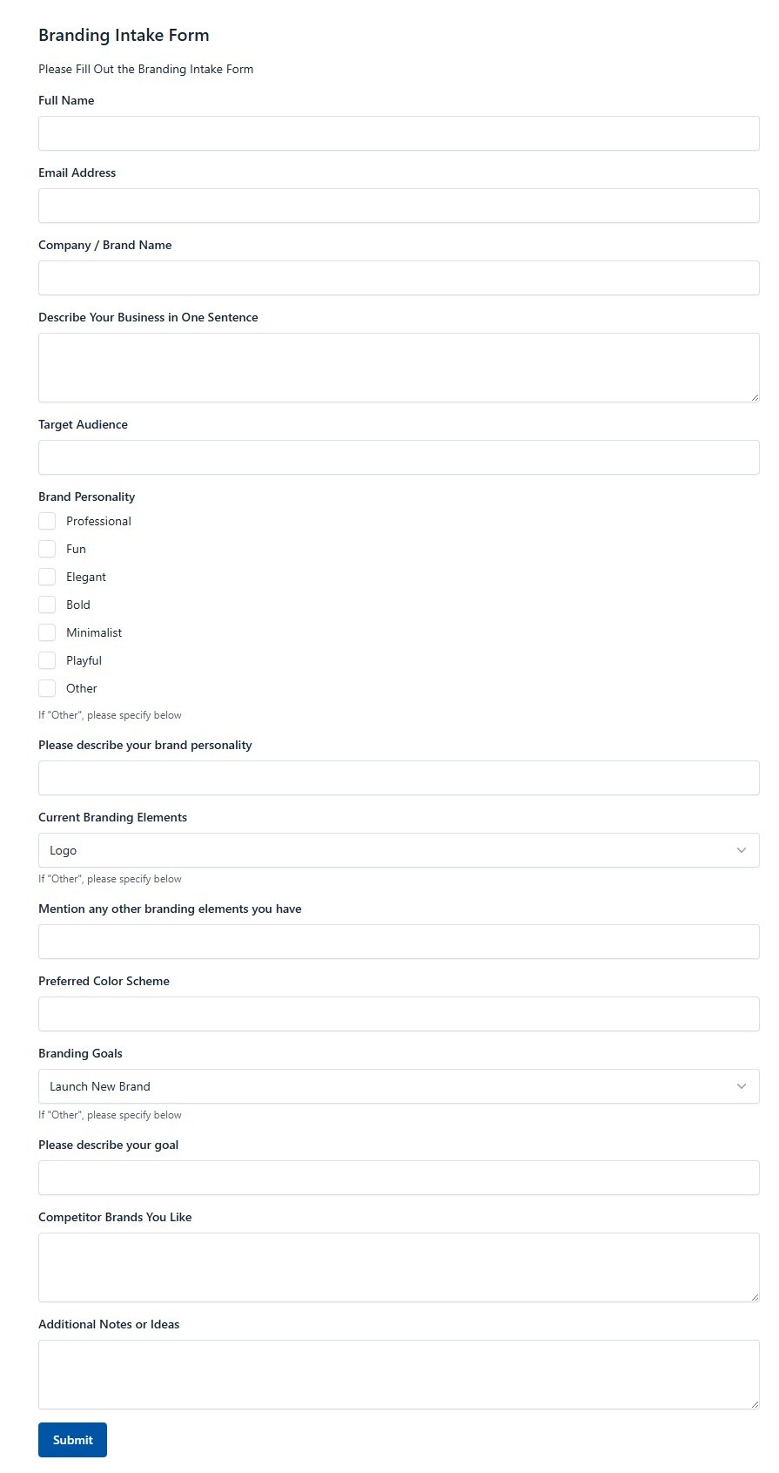Open the Current Branding Elements dropdown

[399, 850]
